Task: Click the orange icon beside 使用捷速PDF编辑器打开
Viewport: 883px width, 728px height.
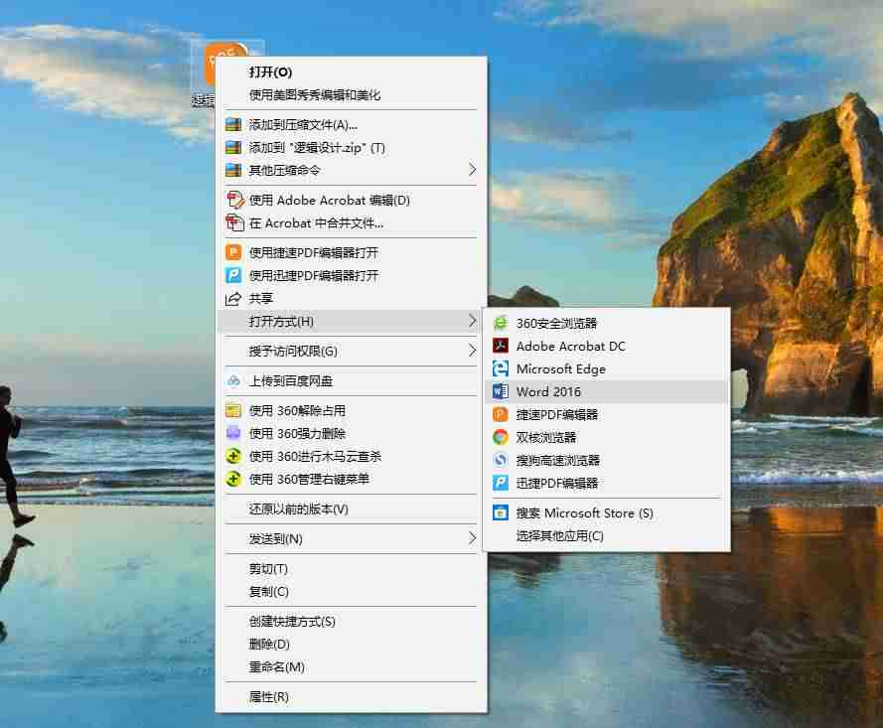Action: tap(233, 252)
